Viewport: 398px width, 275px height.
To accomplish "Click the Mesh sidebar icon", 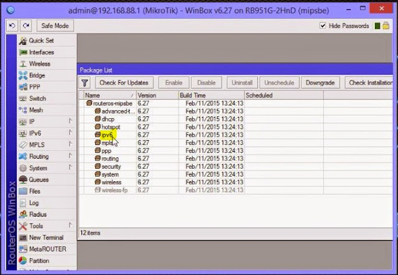I will [x=23, y=110].
